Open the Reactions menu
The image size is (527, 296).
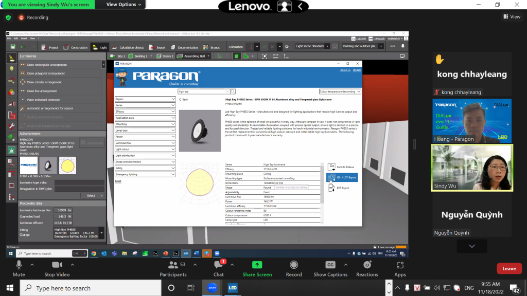click(367, 265)
